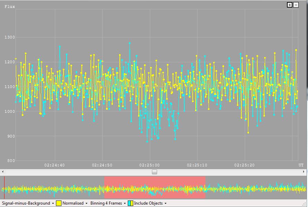This screenshot has height=207, width=308.
Task: Click the UT label on time axis
Action: click(301, 165)
